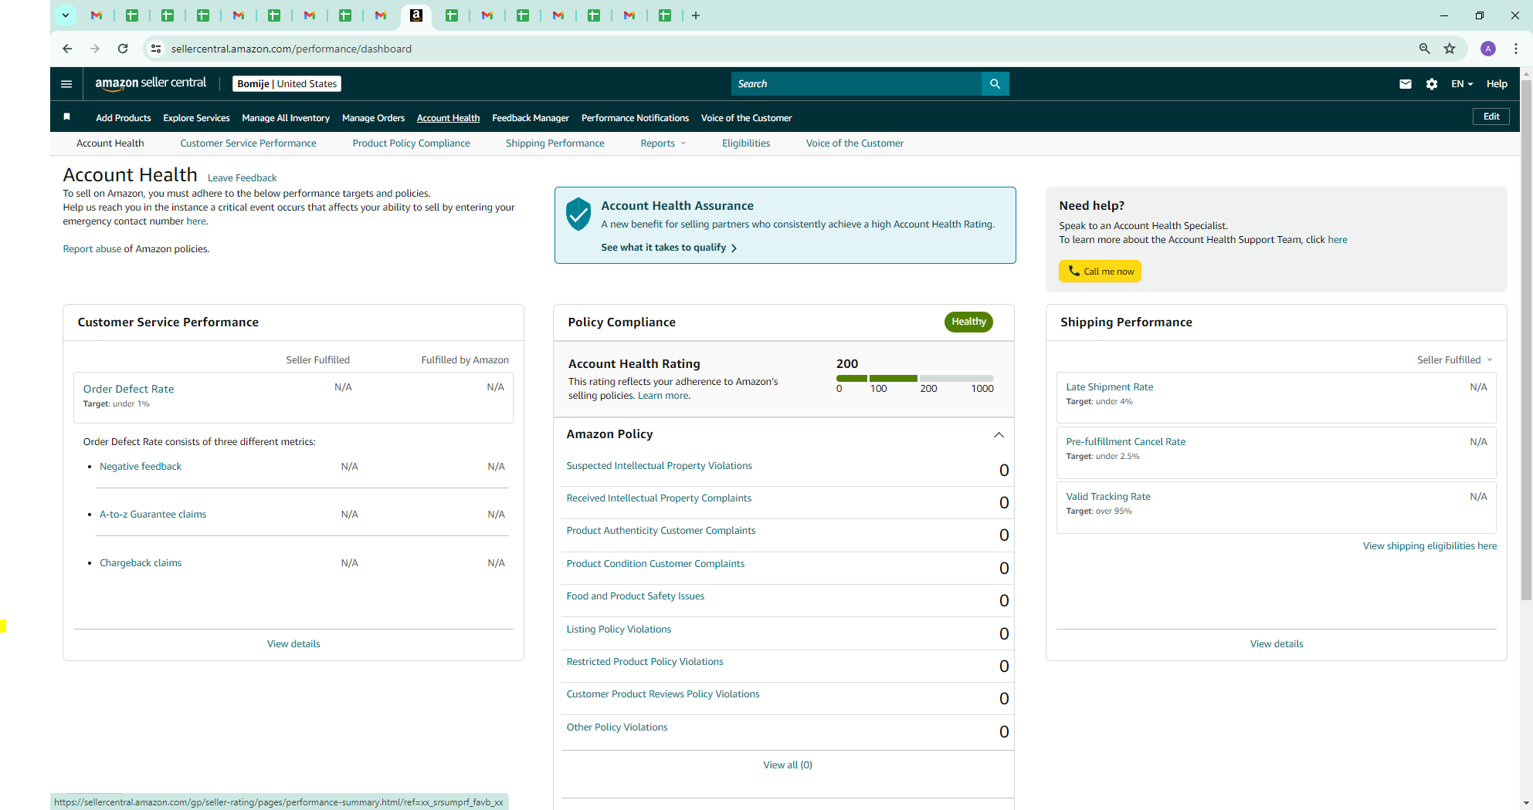The height and width of the screenshot is (810, 1533).
Task: Open the Bomije United States account switcher
Action: pos(287,84)
